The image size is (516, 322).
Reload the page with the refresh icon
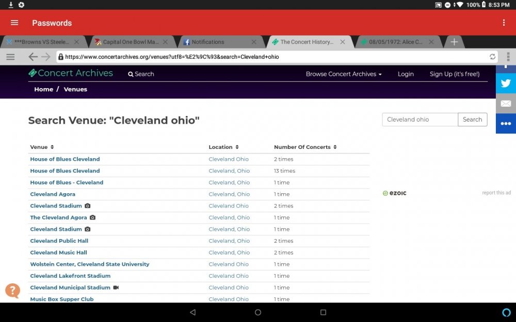pos(492,57)
